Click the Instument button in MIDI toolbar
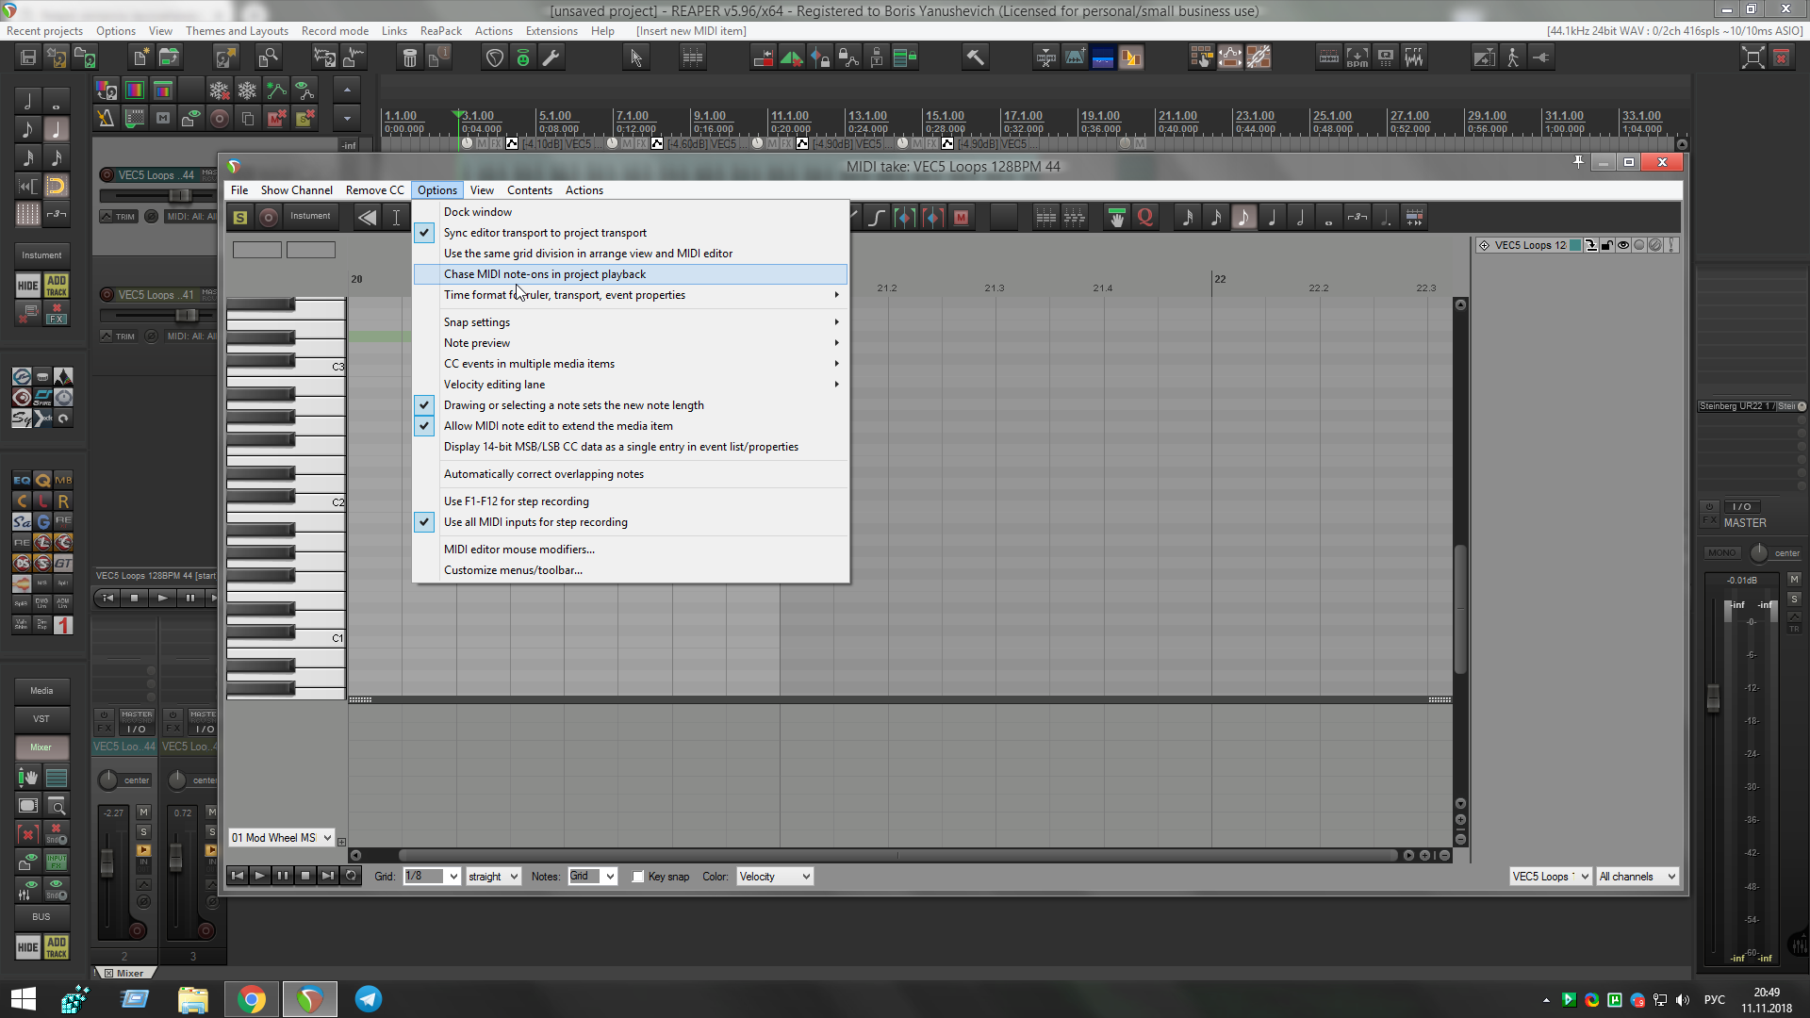 click(310, 217)
